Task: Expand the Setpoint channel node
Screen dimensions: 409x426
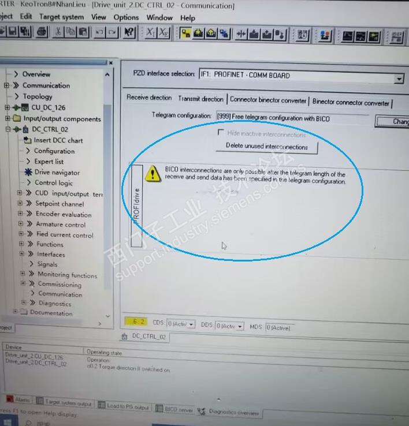Action: [x=20, y=203]
